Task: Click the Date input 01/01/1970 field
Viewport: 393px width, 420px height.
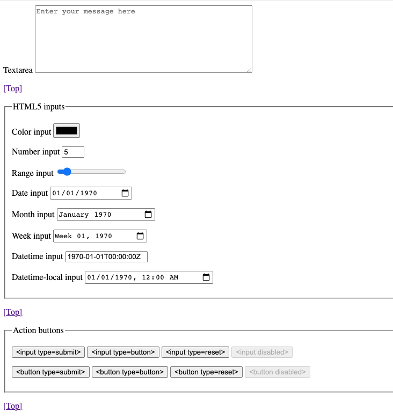Action: (91, 193)
